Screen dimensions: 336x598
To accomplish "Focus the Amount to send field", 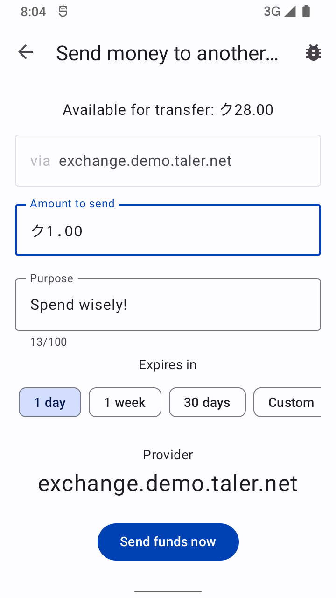I will (x=168, y=231).
